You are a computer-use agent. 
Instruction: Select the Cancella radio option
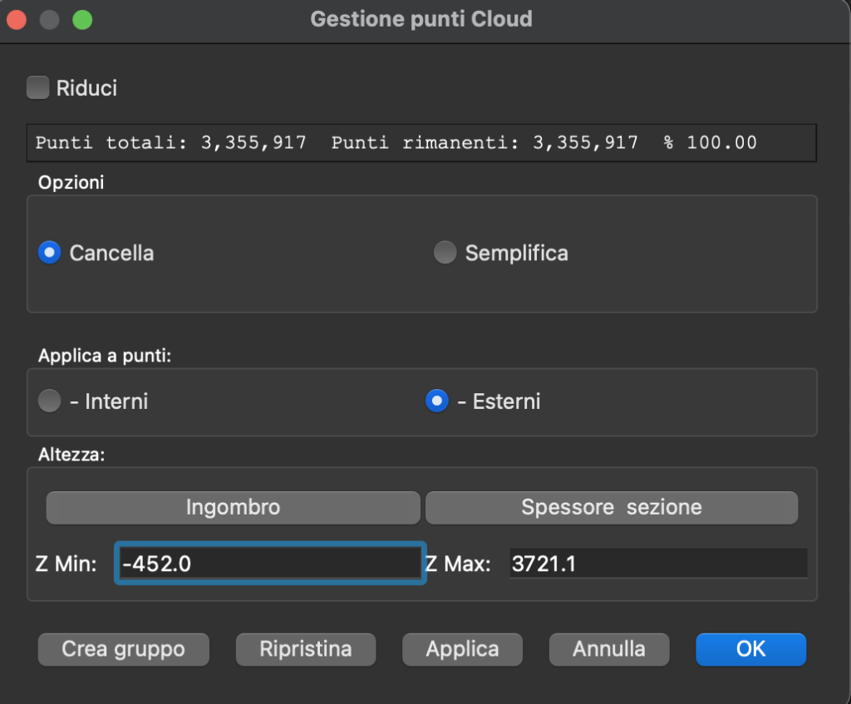tap(50, 253)
